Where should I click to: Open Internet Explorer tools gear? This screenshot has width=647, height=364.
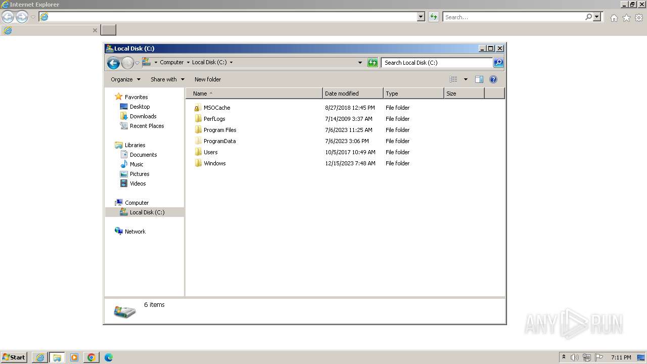639,18
